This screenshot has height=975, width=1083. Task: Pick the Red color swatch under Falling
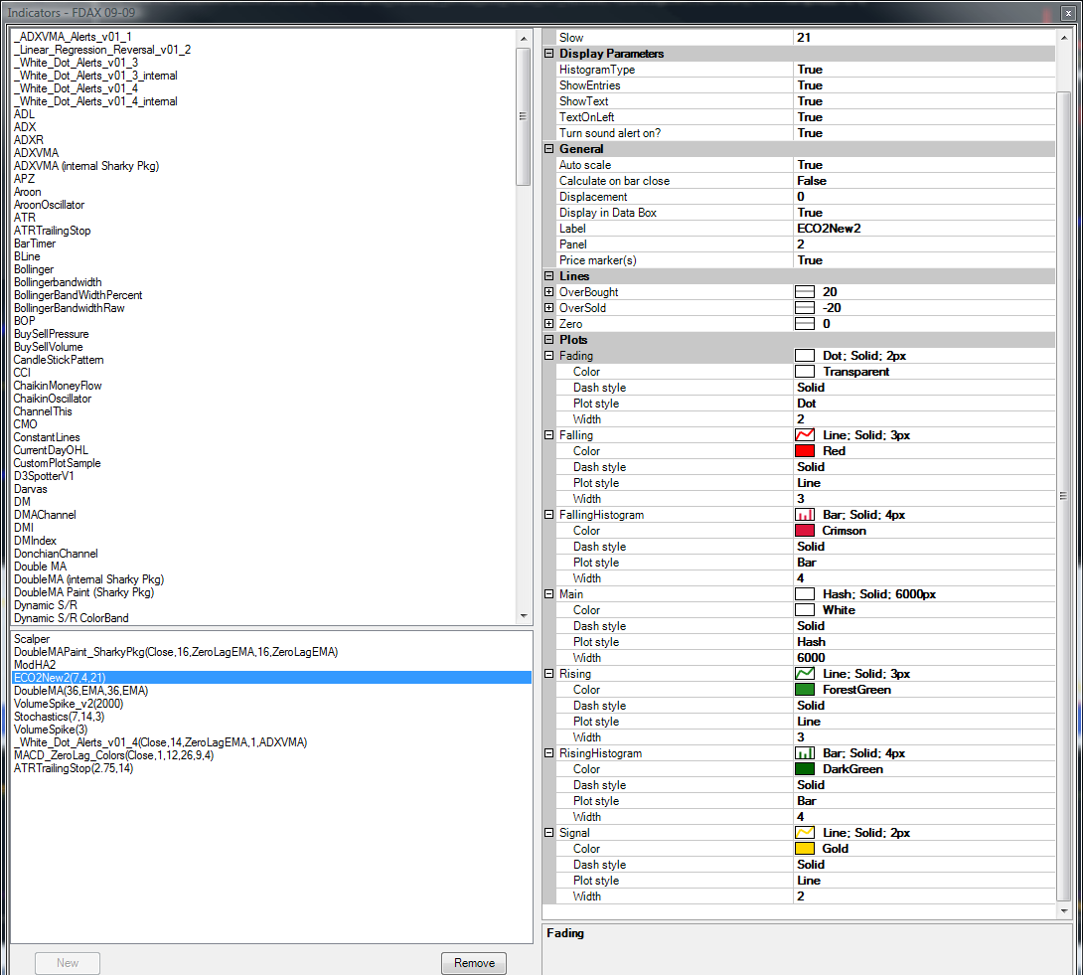click(804, 451)
